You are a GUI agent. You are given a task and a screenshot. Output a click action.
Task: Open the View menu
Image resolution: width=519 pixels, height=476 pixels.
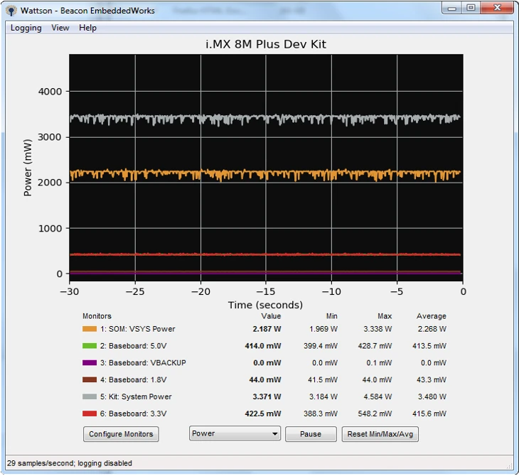60,28
